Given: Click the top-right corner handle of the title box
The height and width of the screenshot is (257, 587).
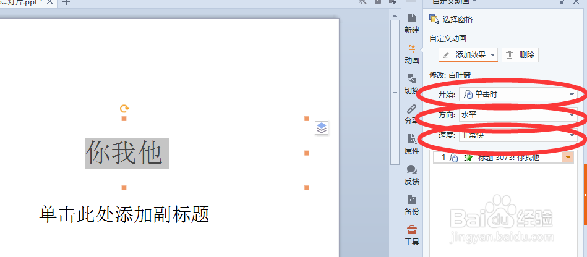Looking at the screenshot, I should [x=307, y=119].
